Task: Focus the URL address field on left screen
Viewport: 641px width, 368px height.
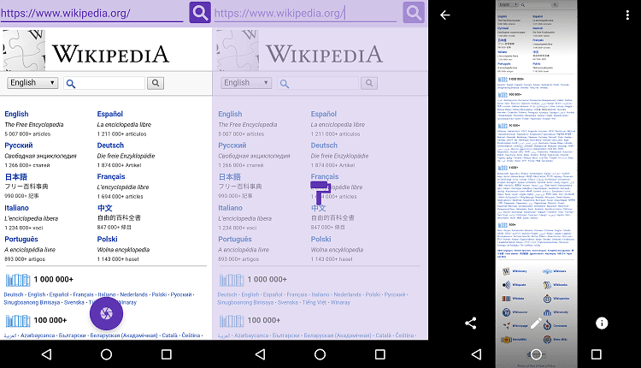Action: tap(91, 14)
